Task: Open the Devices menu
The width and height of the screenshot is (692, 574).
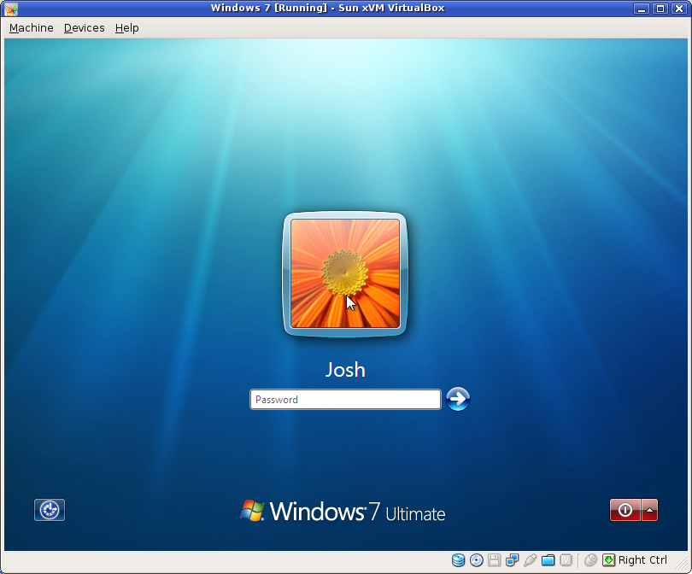Action: click(x=84, y=27)
